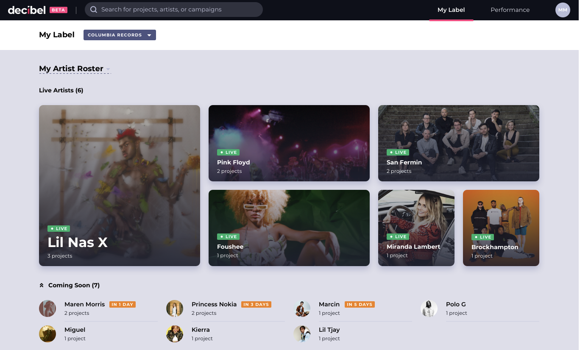Click '1 project' under Miguel
The width and height of the screenshot is (580, 350).
point(75,339)
